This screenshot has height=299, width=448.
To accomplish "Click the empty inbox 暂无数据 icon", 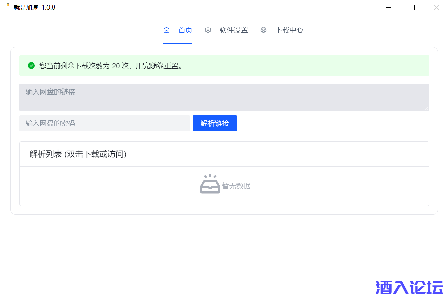I will 210,184.
